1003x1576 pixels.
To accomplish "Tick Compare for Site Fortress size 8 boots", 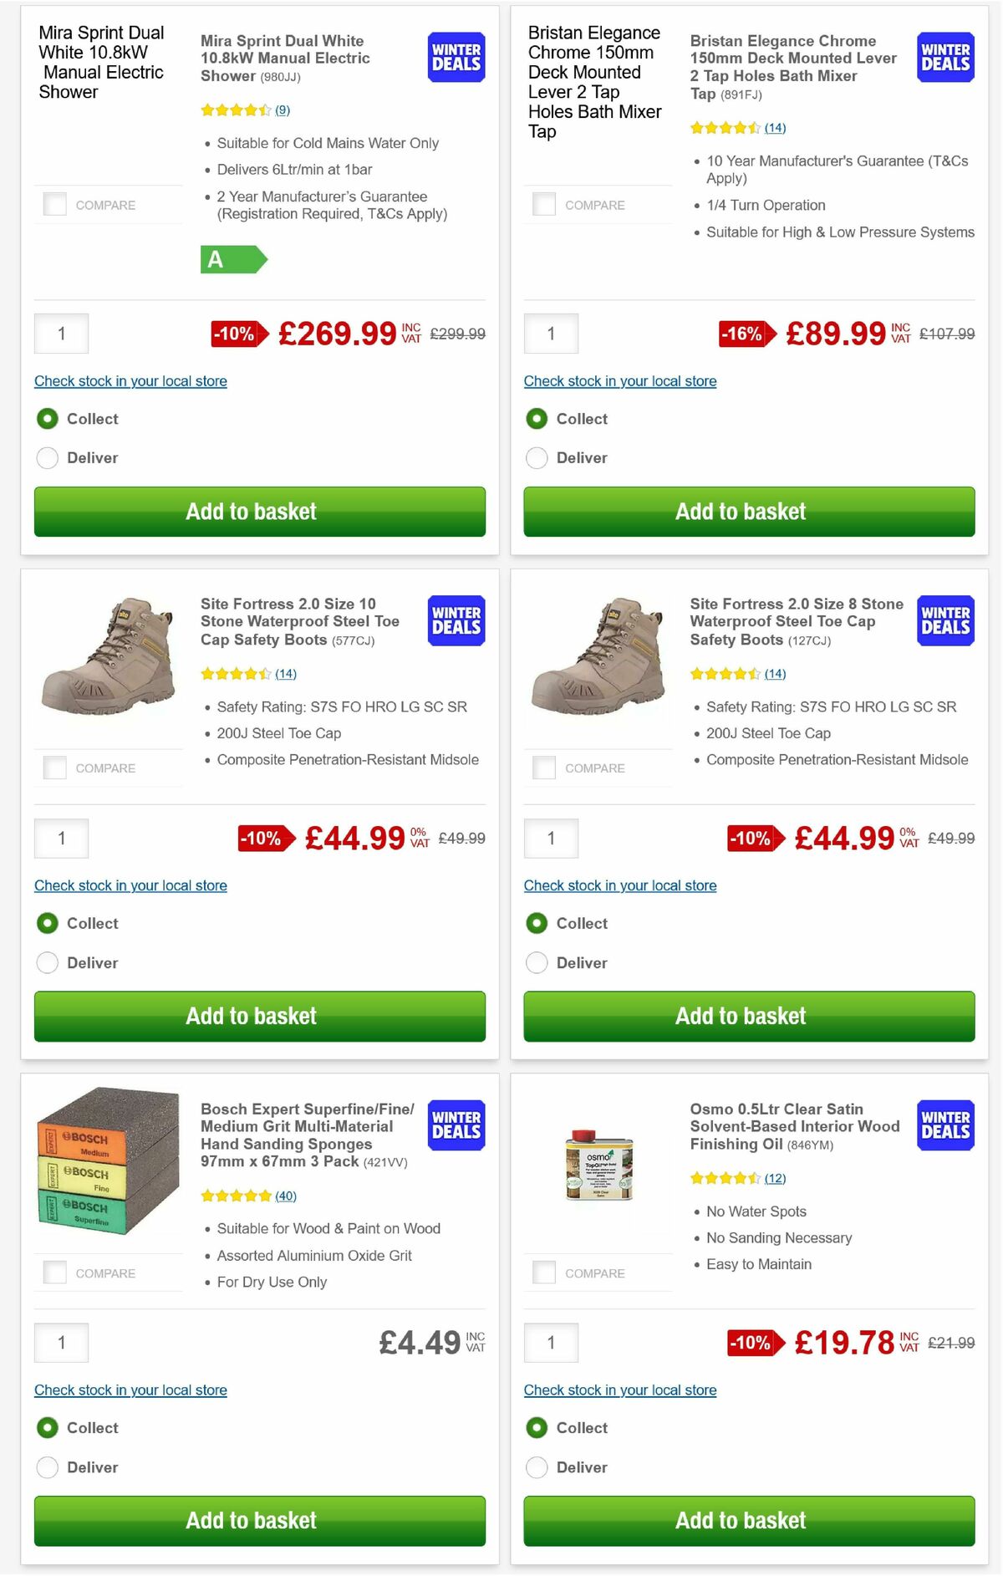I will (543, 767).
